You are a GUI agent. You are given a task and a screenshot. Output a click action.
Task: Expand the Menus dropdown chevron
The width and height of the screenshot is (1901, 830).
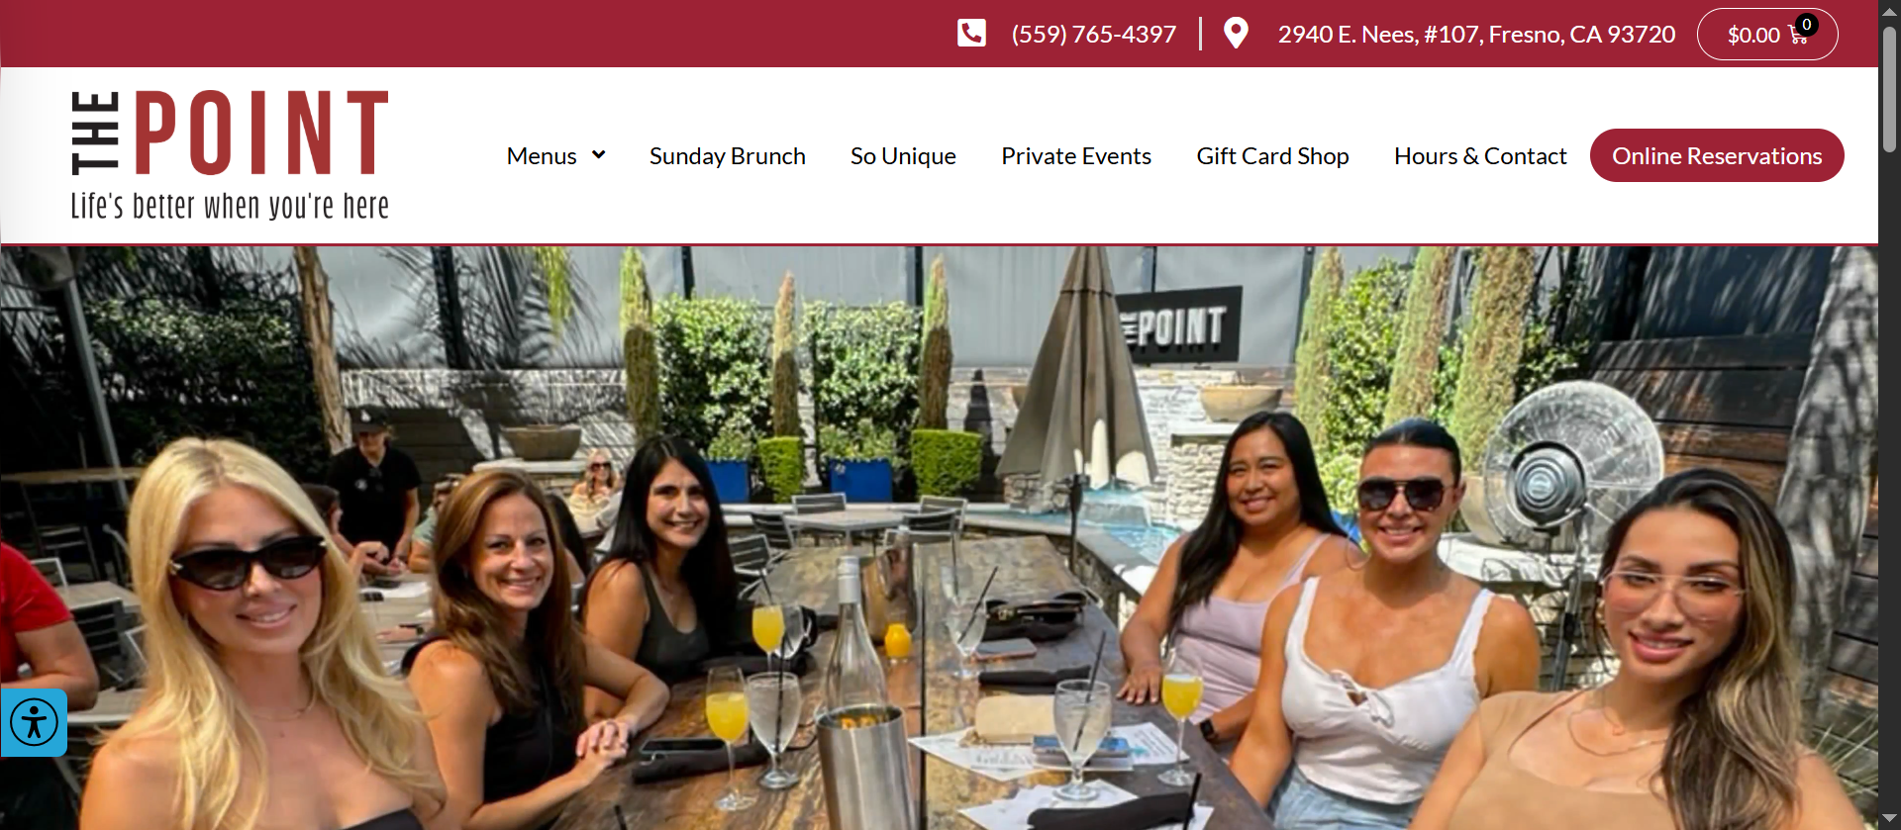click(x=598, y=155)
